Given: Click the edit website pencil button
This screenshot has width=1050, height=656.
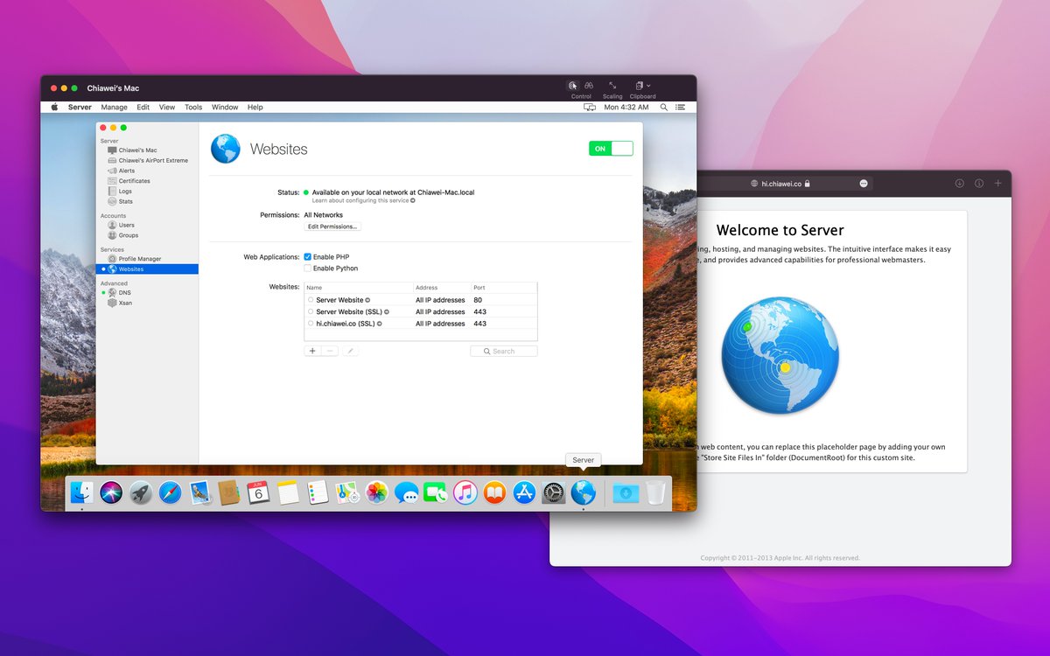Looking at the screenshot, I should (x=350, y=351).
